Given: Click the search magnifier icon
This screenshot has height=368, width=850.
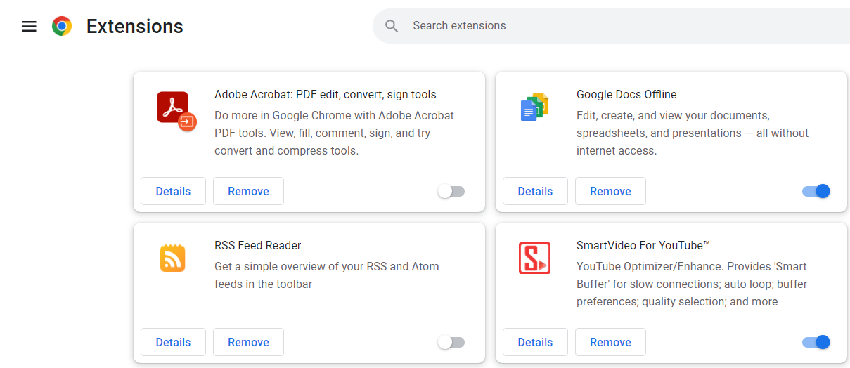Looking at the screenshot, I should tap(392, 26).
